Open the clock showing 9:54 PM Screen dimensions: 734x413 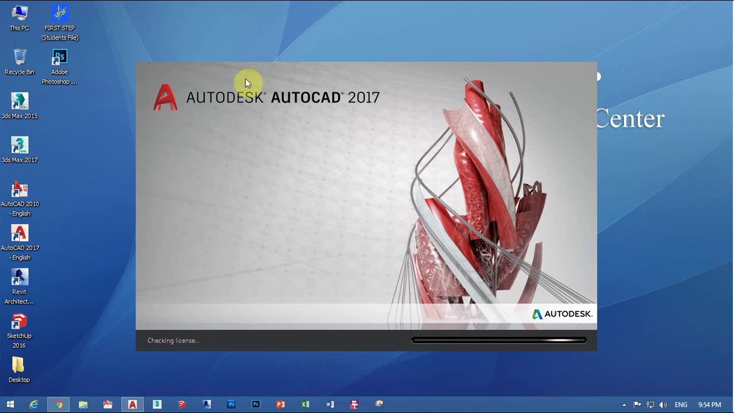coord(709,405)
